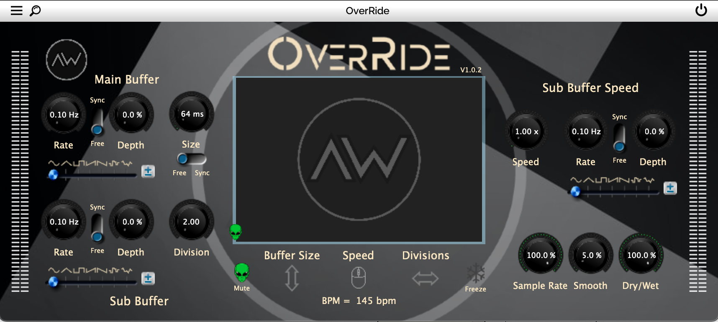Click the Divisions label
The width and height of the screenshot is (718, 322).
426,256
